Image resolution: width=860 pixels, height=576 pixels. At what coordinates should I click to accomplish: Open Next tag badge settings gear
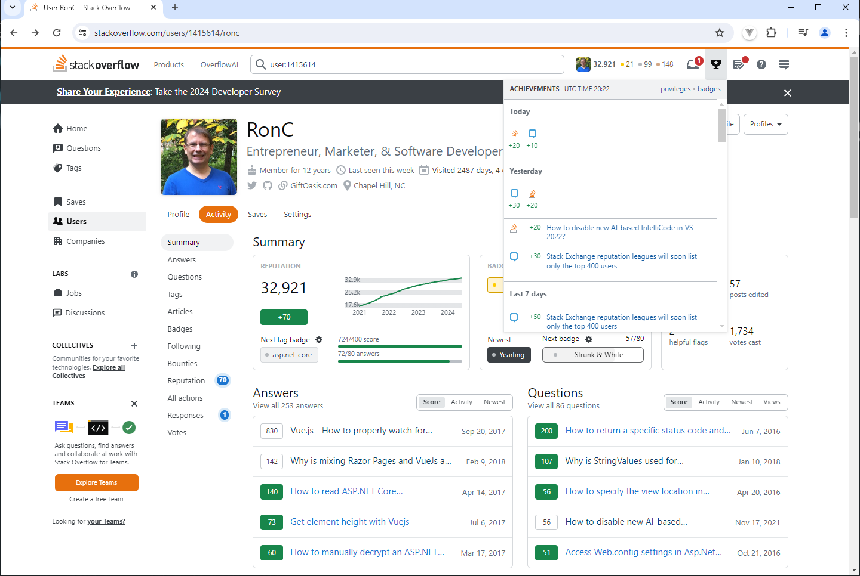click(319, 340)
